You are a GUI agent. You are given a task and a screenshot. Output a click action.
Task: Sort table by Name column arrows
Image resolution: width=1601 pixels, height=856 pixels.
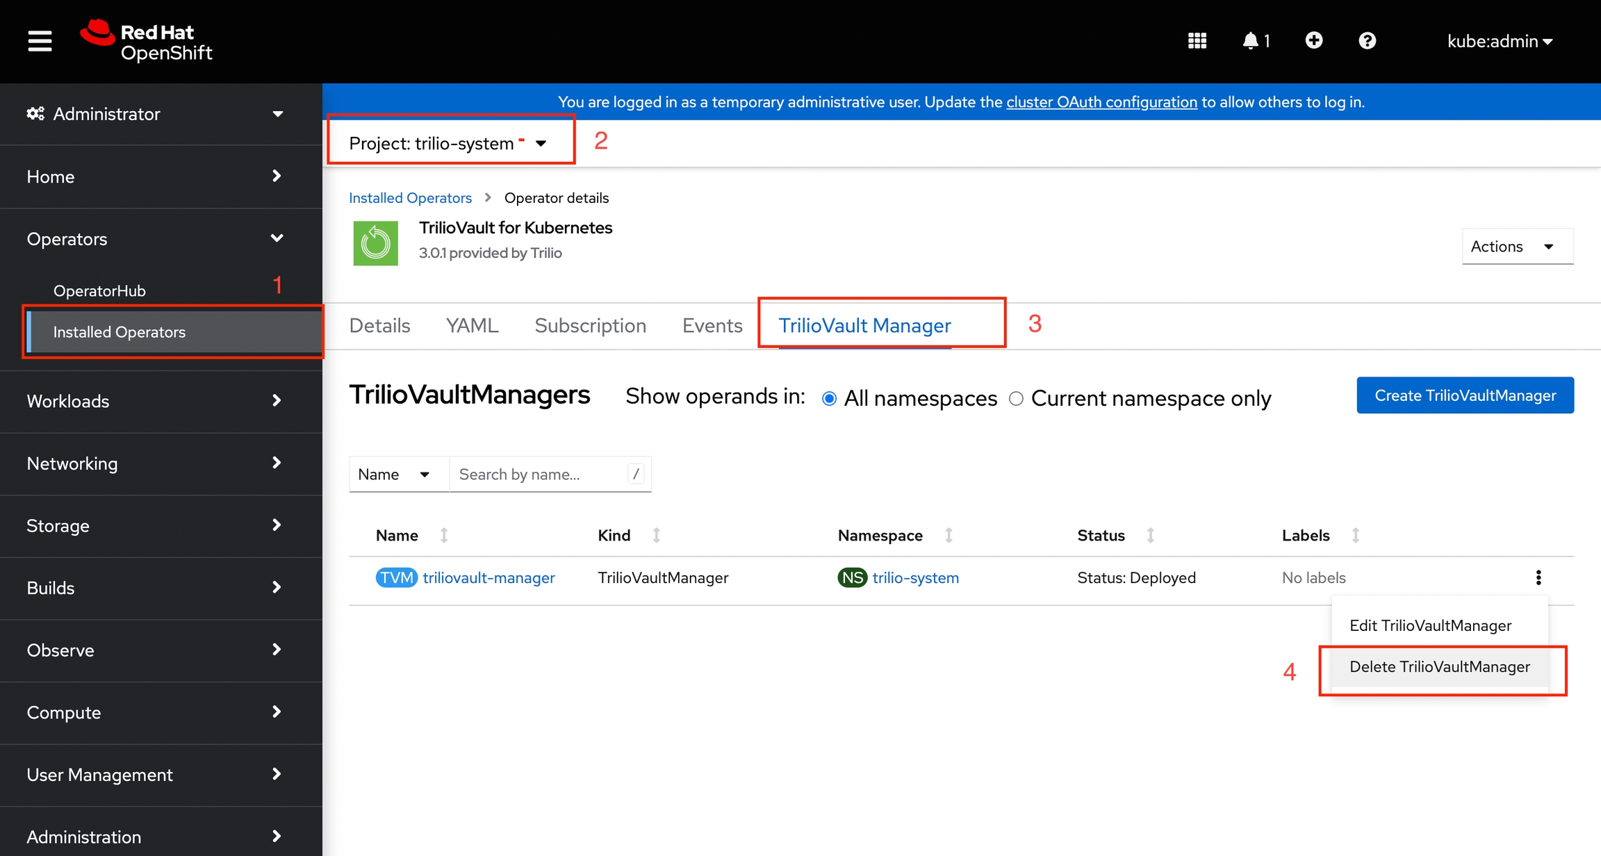click(x=444, y=535)
